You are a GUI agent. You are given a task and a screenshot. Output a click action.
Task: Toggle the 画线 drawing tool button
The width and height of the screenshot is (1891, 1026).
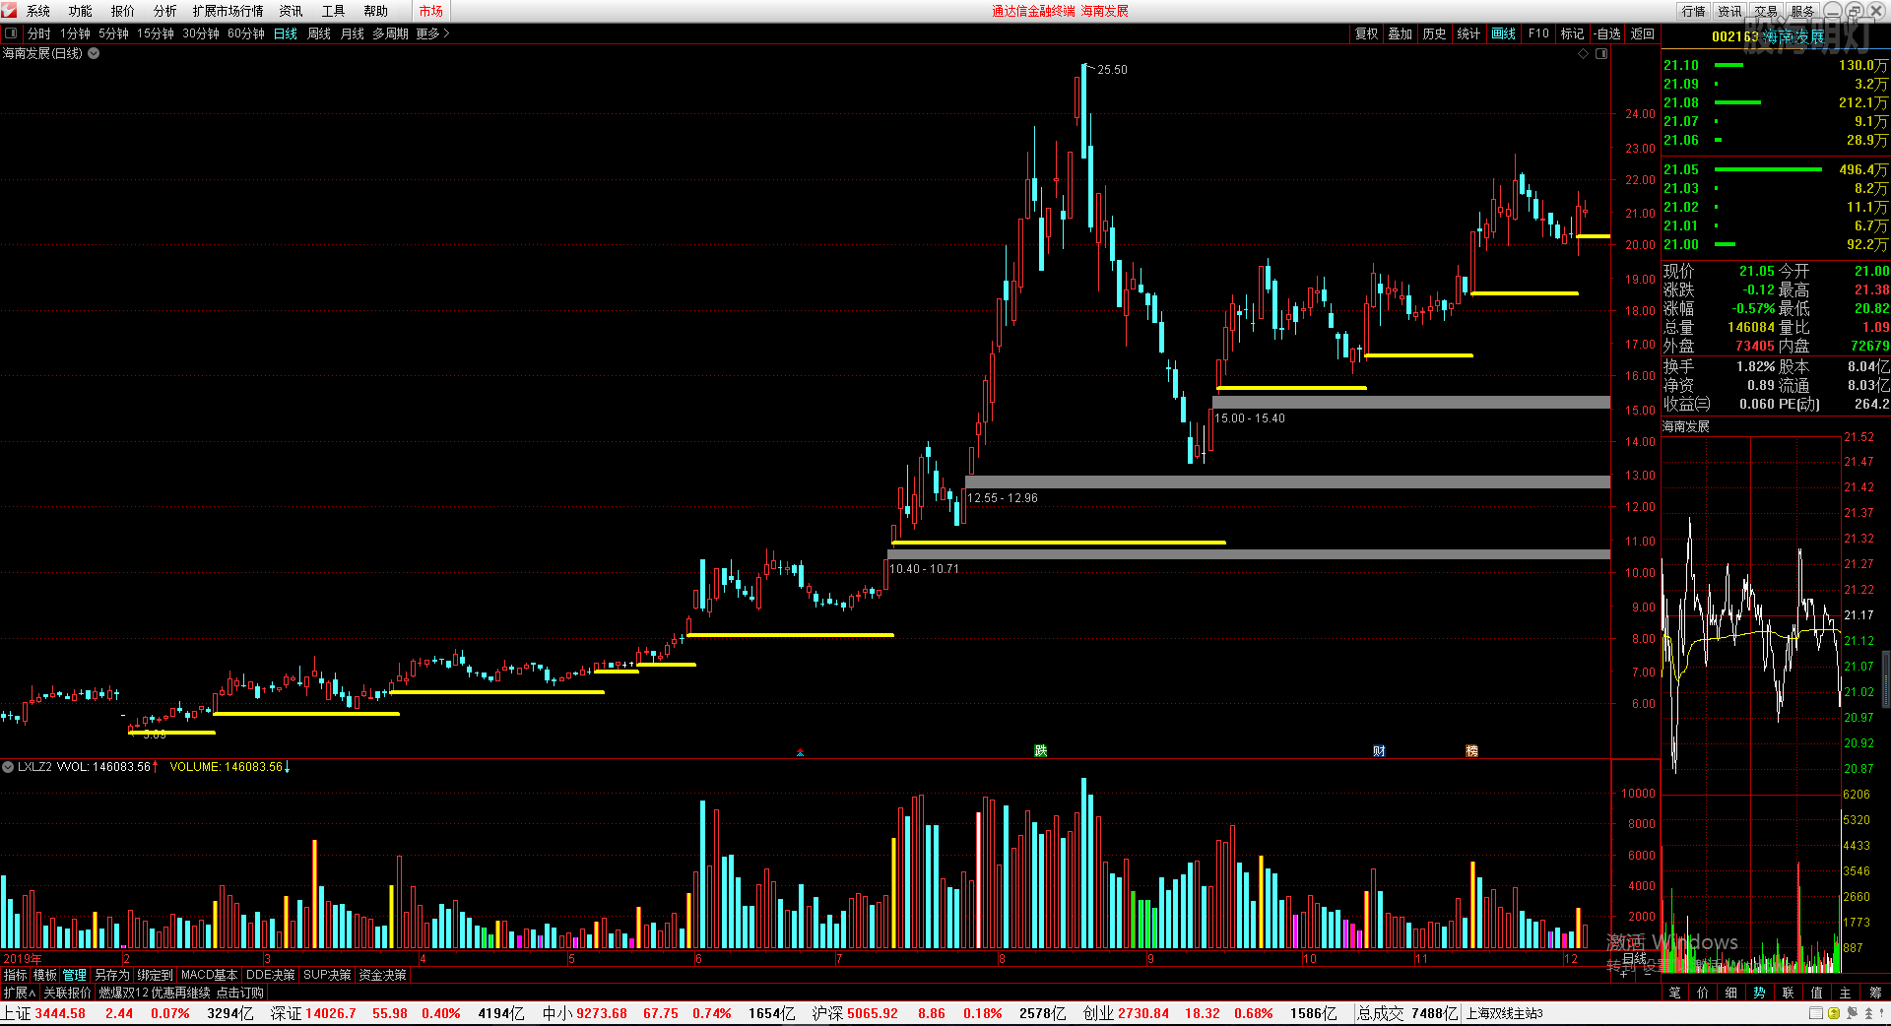[1504, 33]
